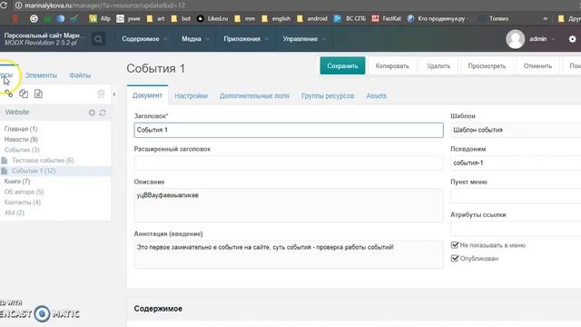Select Об авторе (5) in resource tree
The height and width of the screenshot is (327, 581).
(25, 192)
